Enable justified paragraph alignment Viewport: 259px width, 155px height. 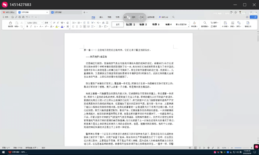coord(85,26)
